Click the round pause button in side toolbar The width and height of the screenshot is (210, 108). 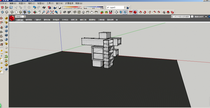[6, 69]
